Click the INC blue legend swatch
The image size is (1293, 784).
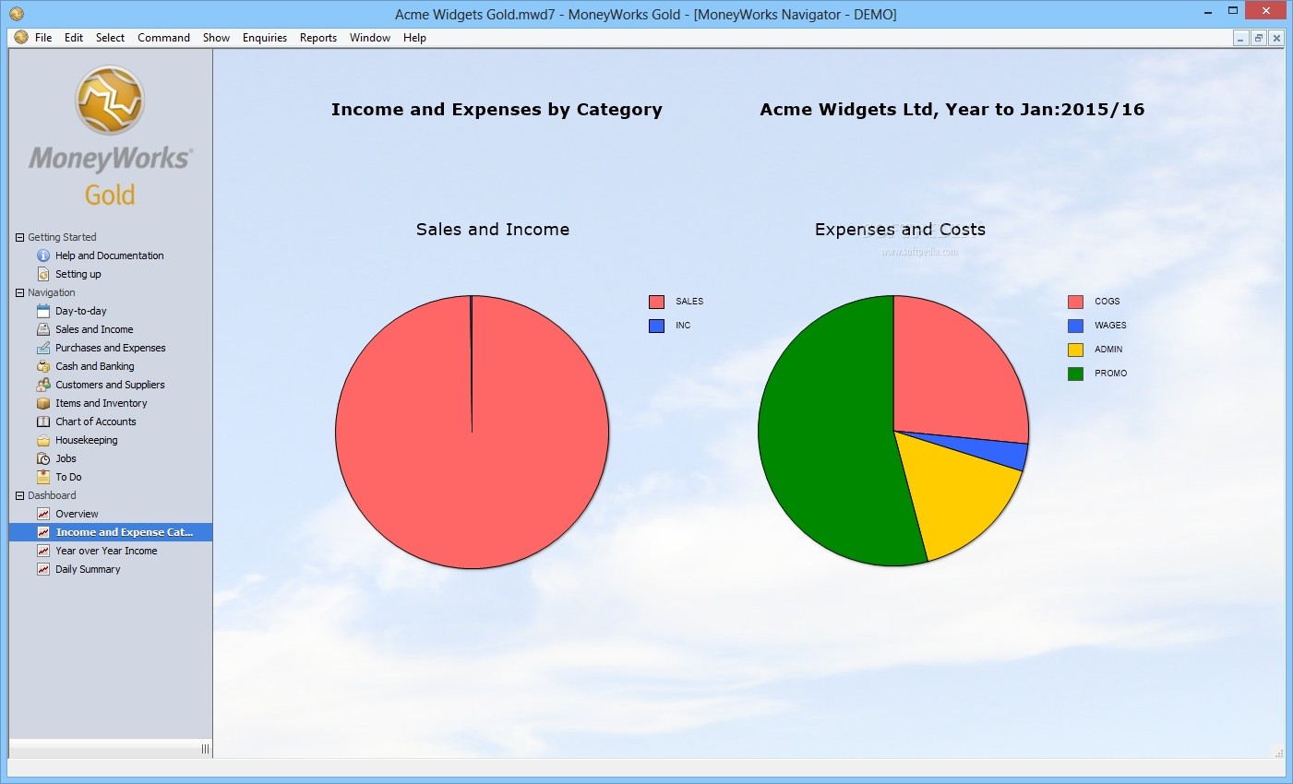[656, 326]
